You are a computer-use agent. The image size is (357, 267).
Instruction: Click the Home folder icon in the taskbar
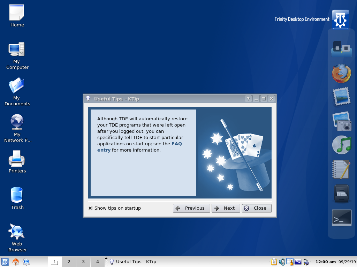click(x=15, y=262)
